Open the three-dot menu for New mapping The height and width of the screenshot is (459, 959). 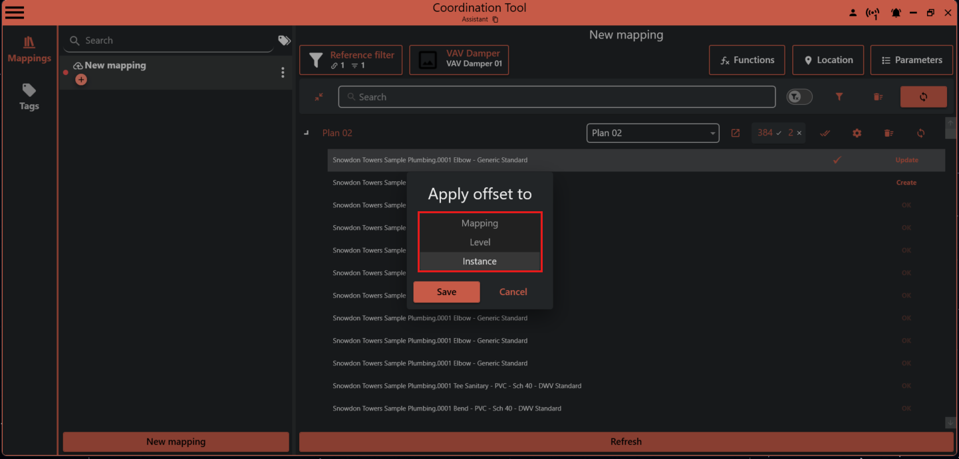(283, 72)
